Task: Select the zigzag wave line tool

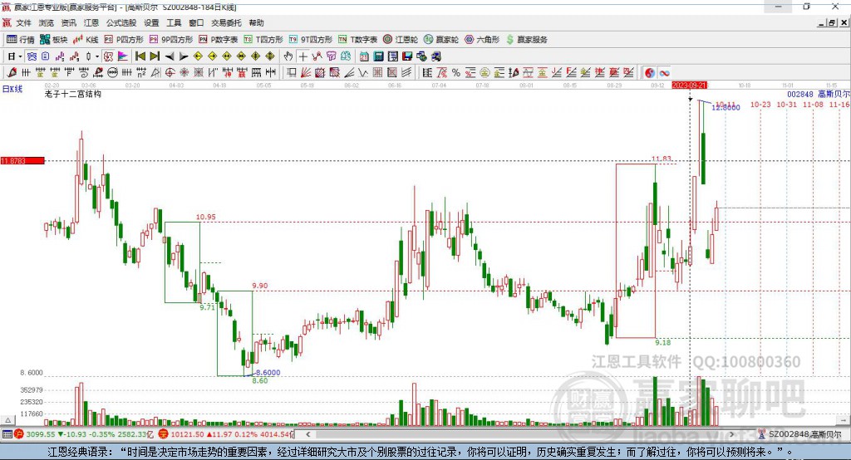Action: point(362,73)
